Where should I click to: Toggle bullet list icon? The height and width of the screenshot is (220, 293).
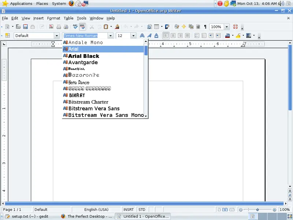coord(204,36)
